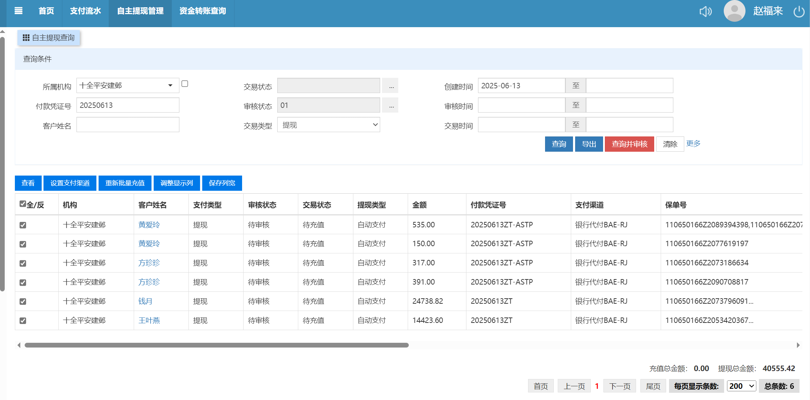
Task: Tick checkbox next to 所属机构 dropdown
Action: (185, 84)
